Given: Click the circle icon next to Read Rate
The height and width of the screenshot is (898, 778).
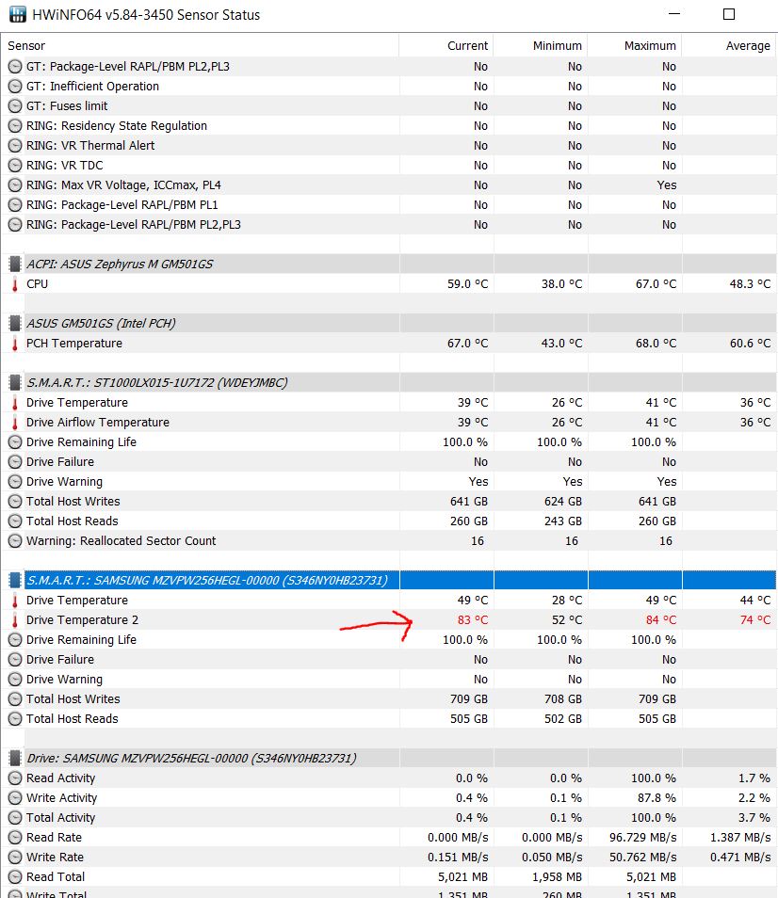Looking at the screenshot, I should [15, 838].
